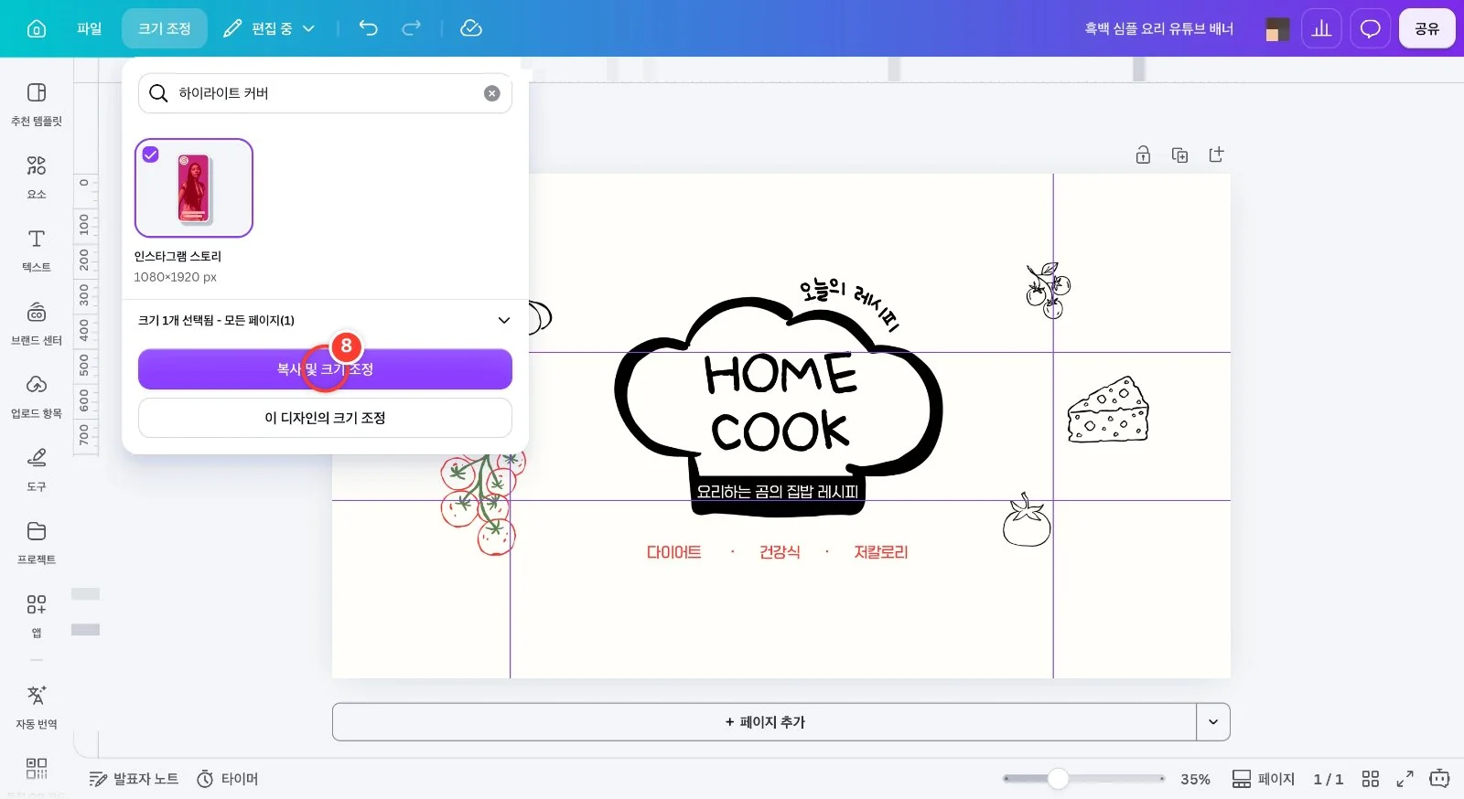Click the zoom slider handle

(x=1058, y=779)
